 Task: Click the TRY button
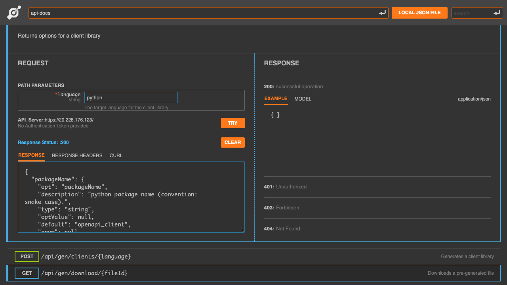[x=233, y=123]
